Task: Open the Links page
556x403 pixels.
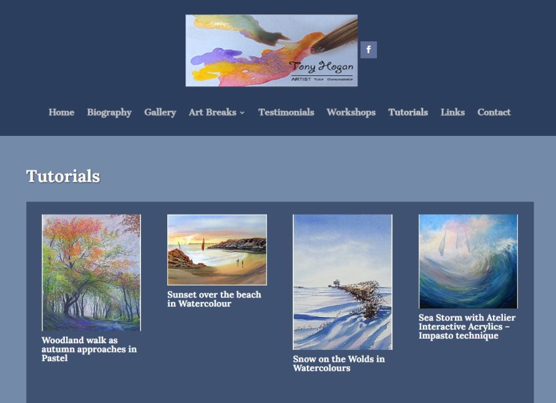Action: 452,112
